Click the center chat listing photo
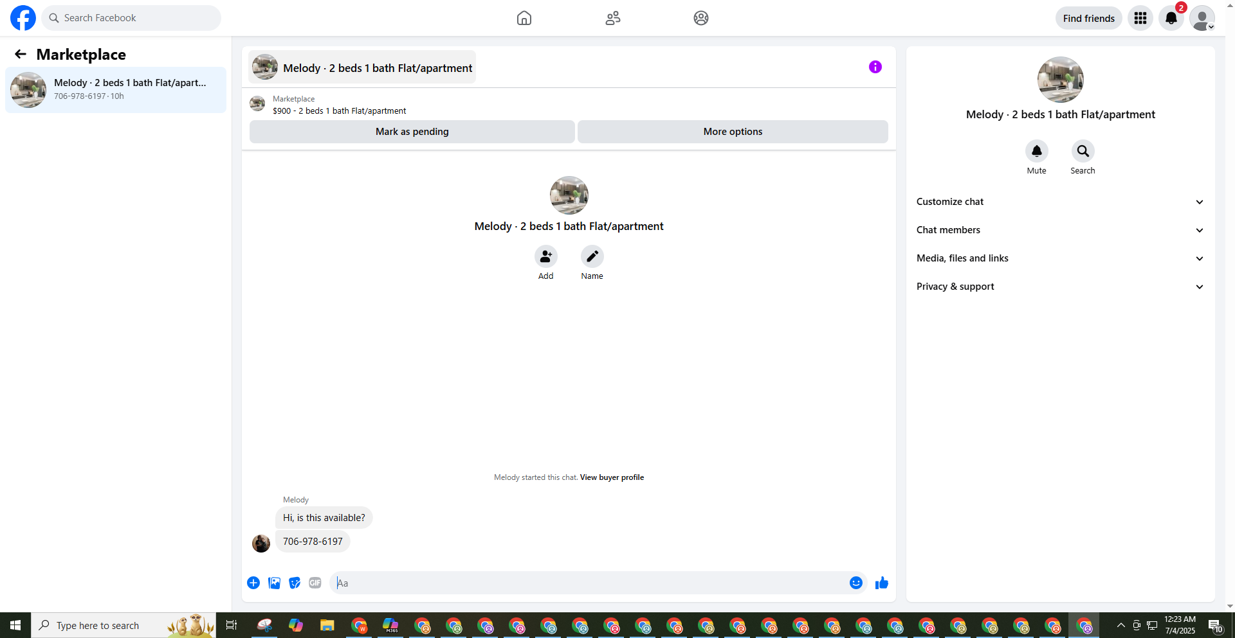The image size is (1235, 638). pos(569,195)
